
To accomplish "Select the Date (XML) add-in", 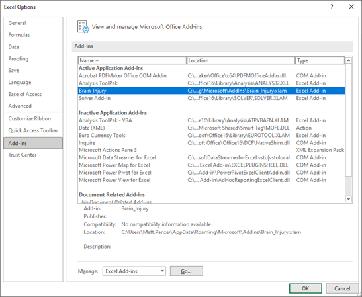I will pos(212,128).
